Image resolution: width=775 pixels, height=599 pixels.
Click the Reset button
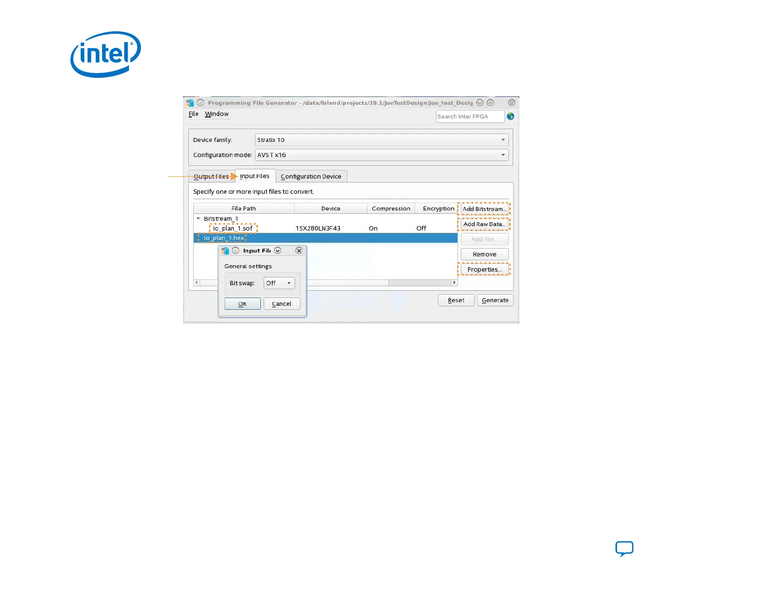[x=456, y=300]
